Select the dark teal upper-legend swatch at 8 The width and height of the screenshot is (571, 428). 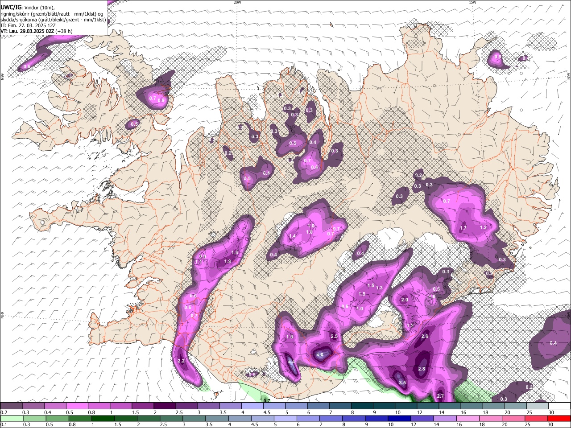coord(362,406)
